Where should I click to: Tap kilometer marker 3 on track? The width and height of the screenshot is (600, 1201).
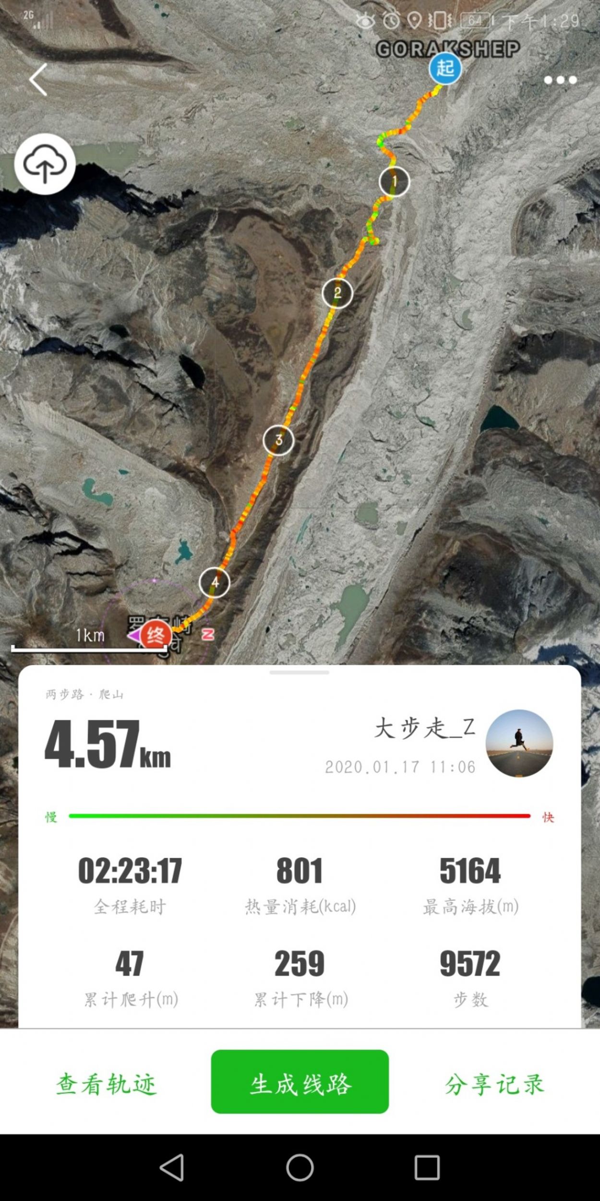278,440
